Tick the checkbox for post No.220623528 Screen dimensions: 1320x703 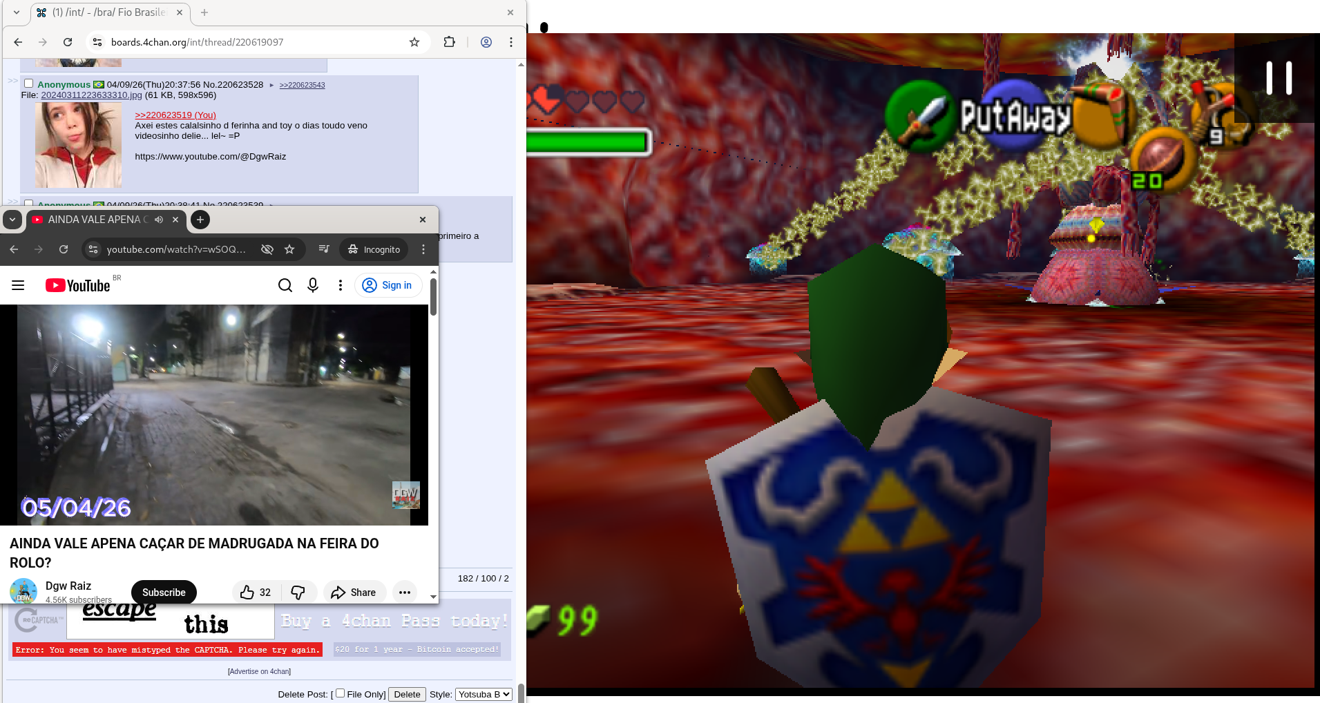(29, 84)
